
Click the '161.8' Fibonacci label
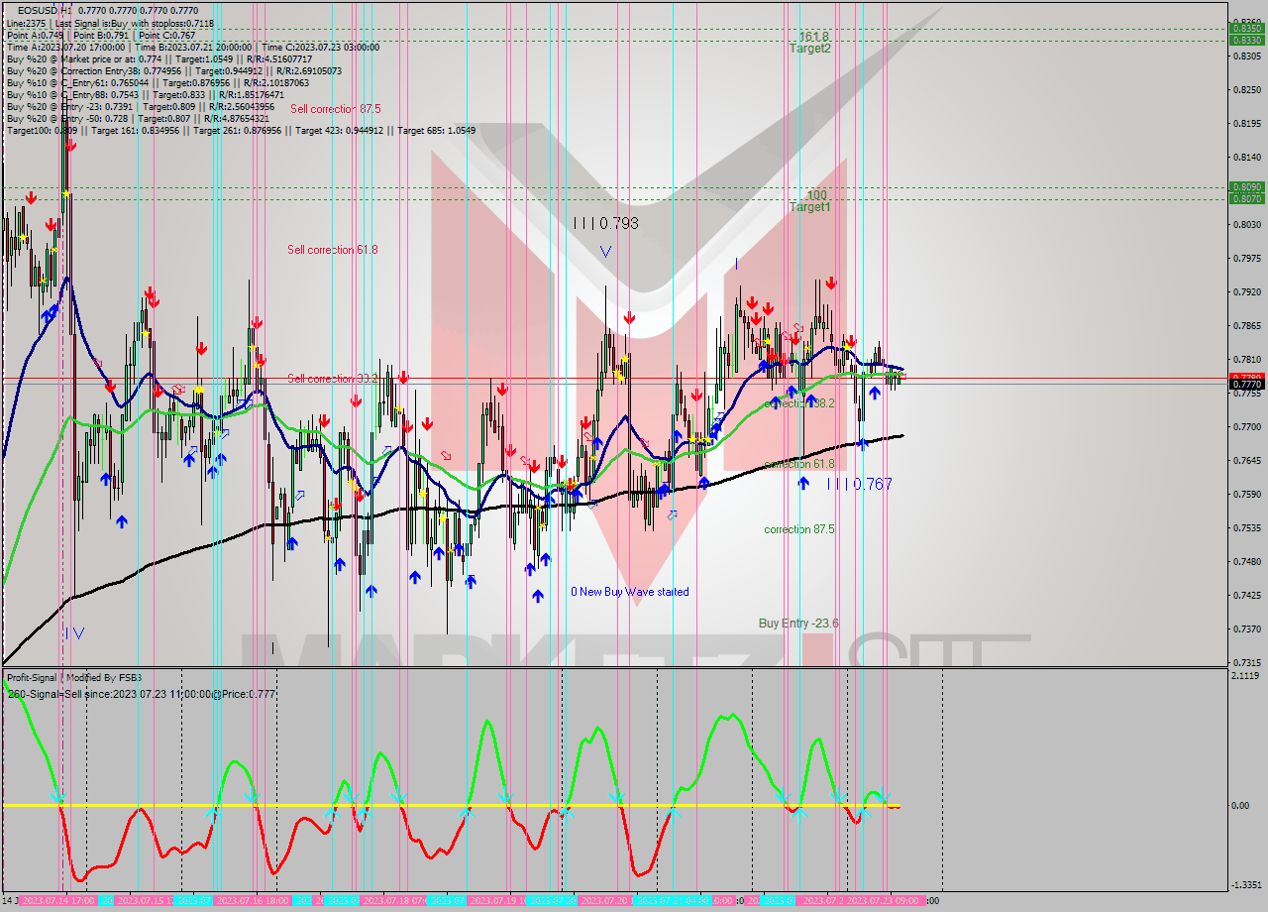[813, 36]
